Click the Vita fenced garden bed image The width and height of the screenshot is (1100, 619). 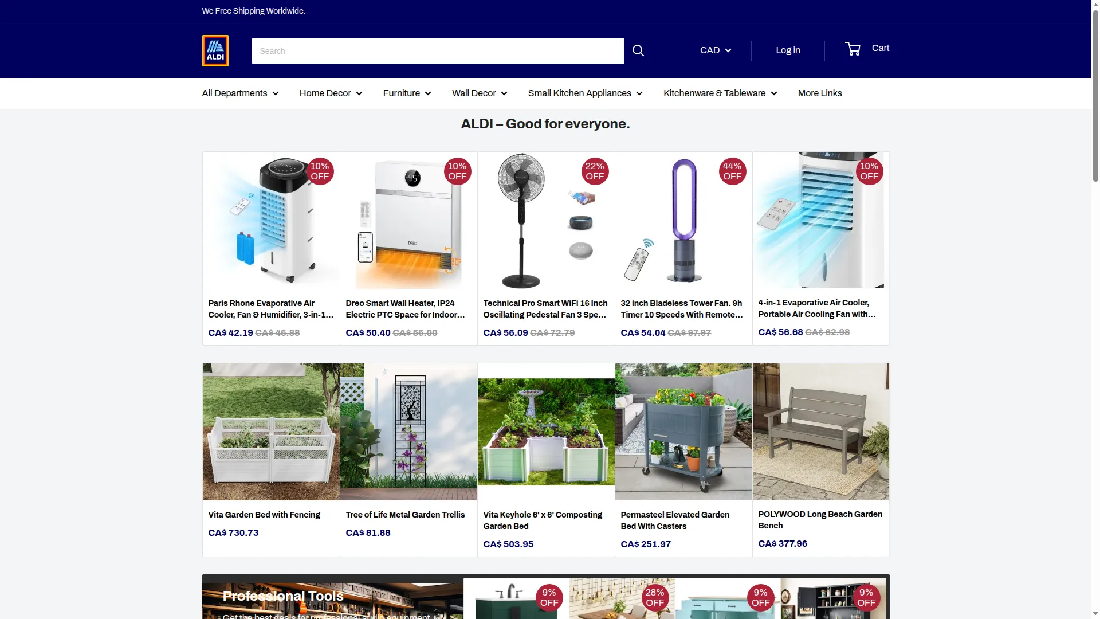point(271,432)
